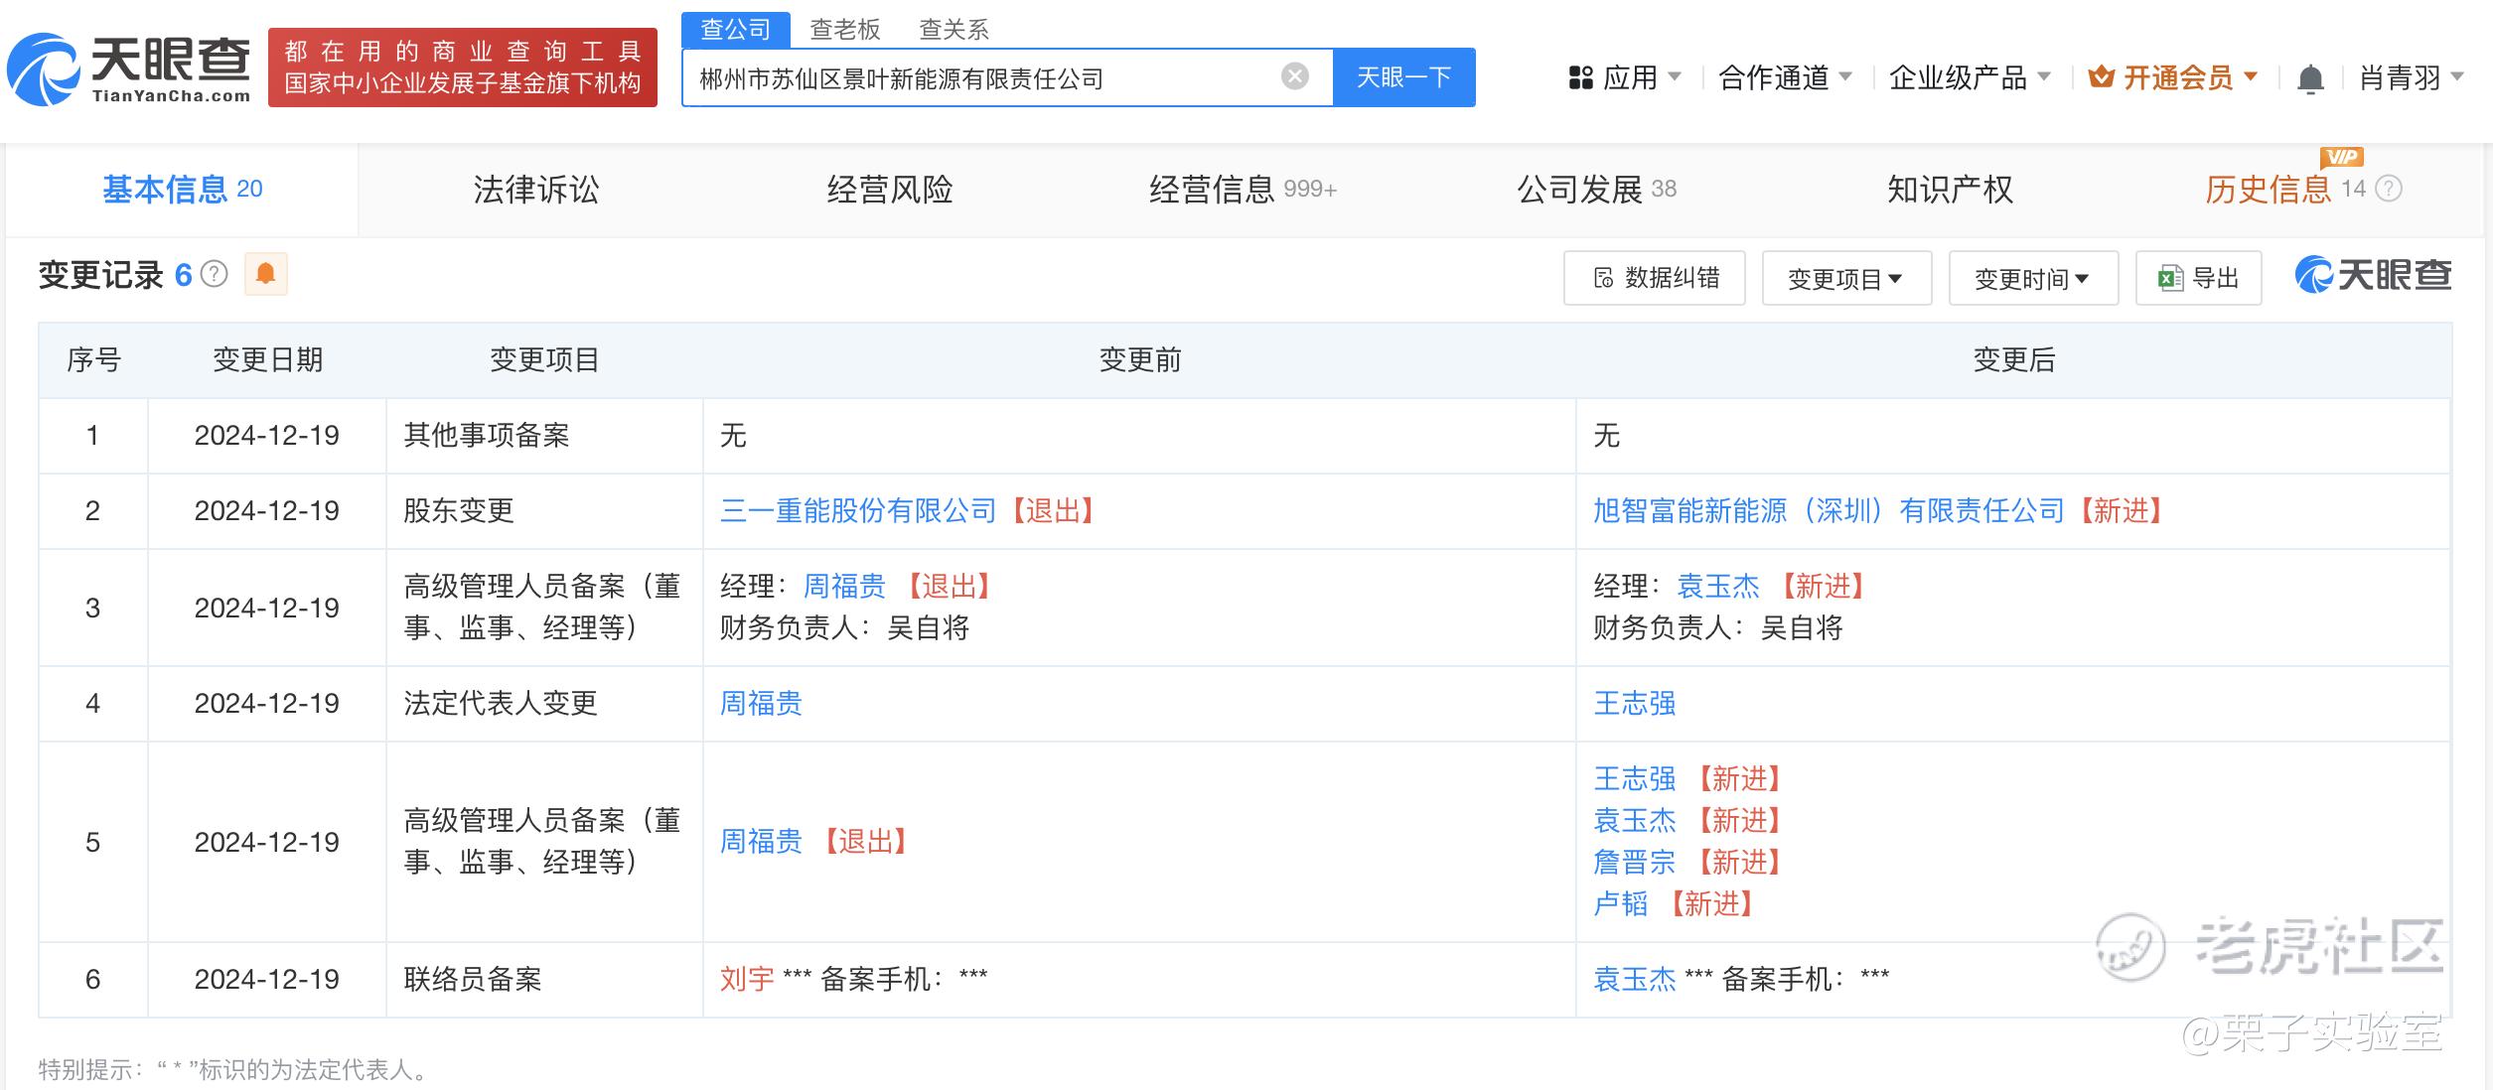Expand the 变更项目 filter dropdown
2493x1090 pixels.
[x=1845, y=279]
